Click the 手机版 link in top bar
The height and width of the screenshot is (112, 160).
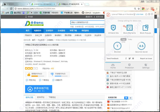[29, 17]
